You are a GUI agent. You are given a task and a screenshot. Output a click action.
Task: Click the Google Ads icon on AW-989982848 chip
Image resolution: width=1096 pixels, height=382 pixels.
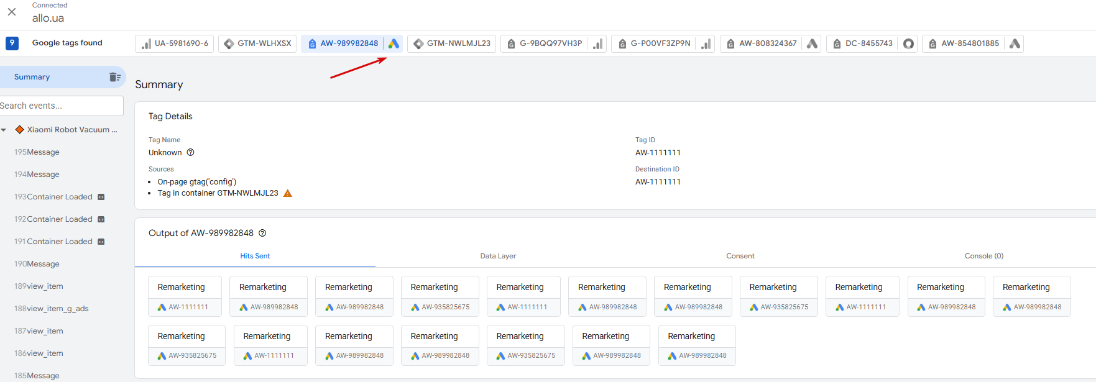point(394,43)
